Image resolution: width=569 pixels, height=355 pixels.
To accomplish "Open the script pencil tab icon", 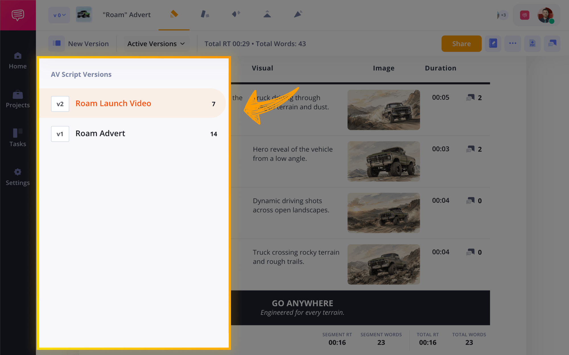I will click(174, 14).
